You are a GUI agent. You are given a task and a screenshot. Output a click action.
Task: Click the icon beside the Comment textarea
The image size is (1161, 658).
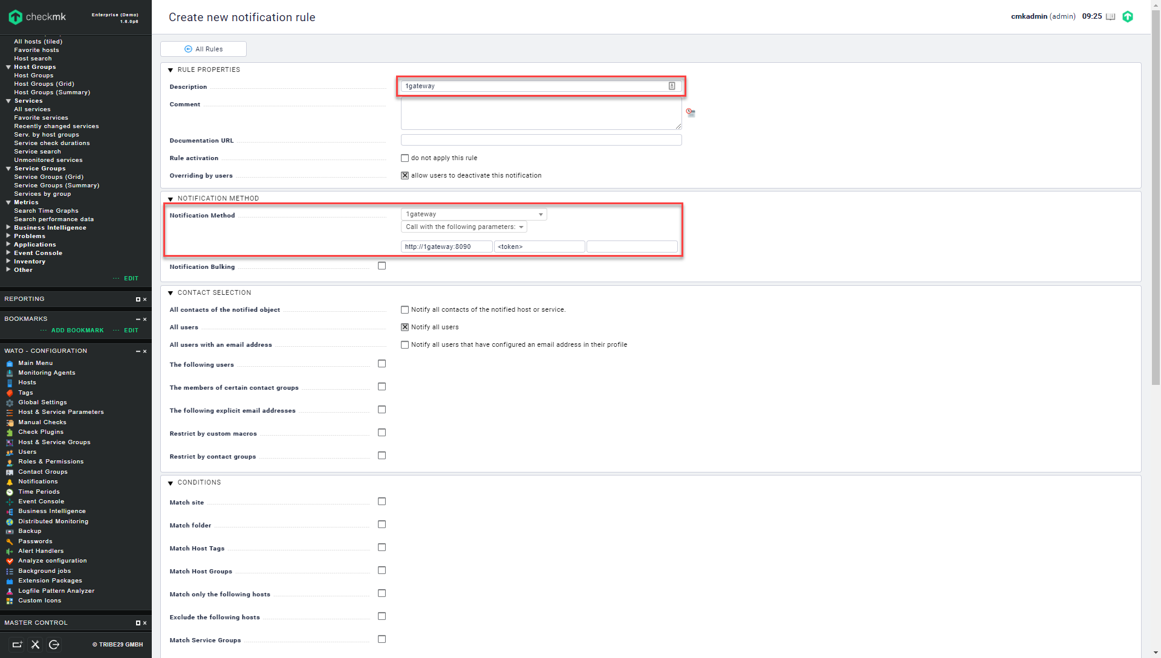coord(691,113)
